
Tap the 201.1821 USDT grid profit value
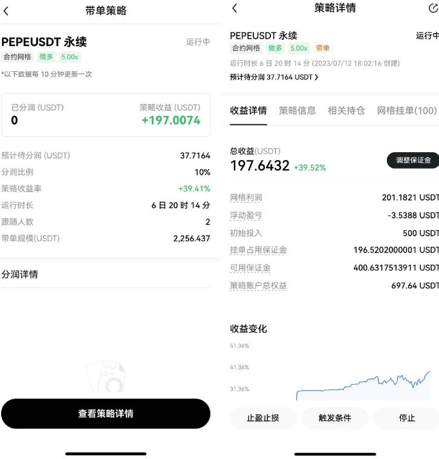click(411, 197)
